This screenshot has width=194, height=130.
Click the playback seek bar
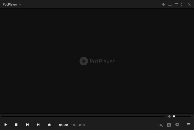[83, 116]
